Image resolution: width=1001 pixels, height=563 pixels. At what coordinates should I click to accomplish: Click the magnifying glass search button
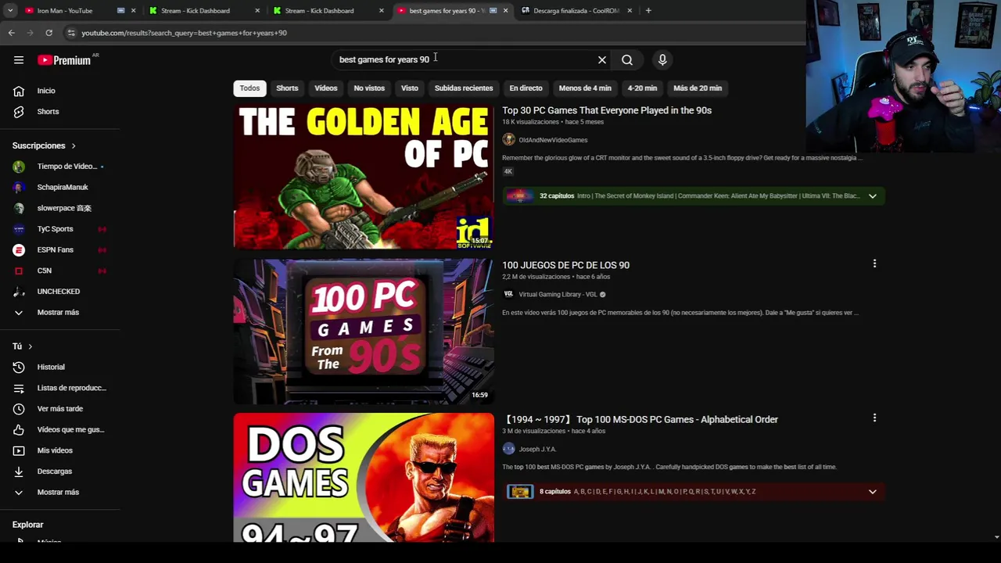pos(627,59)
